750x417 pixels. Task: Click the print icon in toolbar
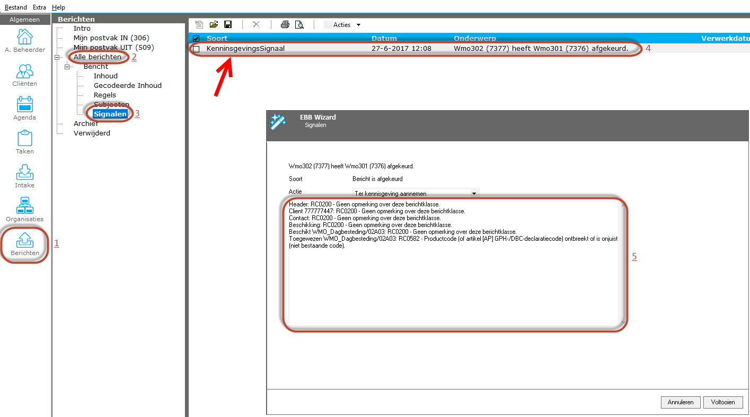point(285,25)
